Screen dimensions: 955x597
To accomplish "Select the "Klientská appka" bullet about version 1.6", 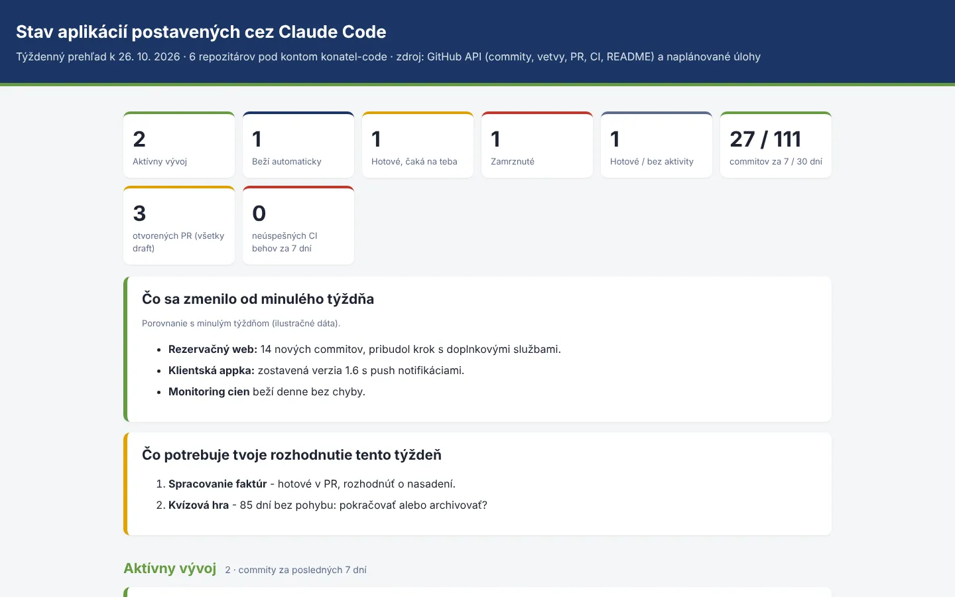I will click(x=316, y=371).
